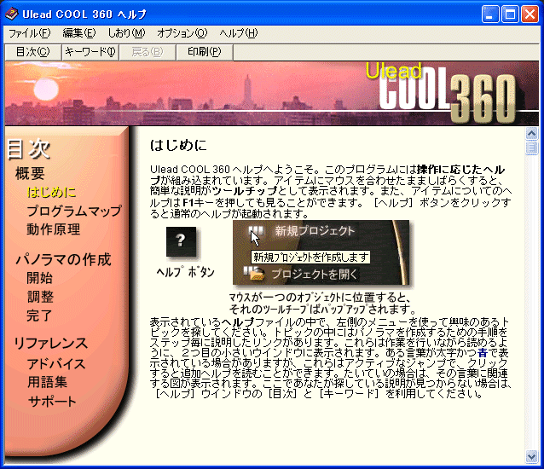Open the サポート topic
The width and height of the screenshot is (544, 469).
click(52, 402)
